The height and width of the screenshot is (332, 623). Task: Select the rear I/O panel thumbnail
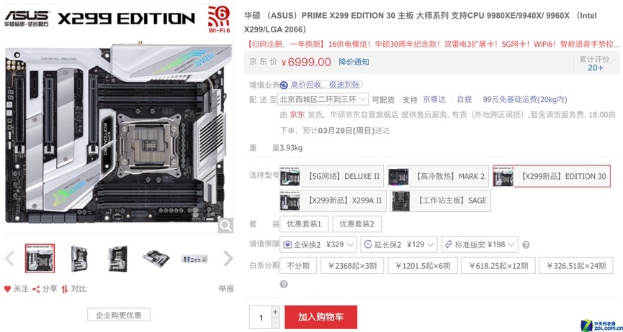tap(194, 259)
